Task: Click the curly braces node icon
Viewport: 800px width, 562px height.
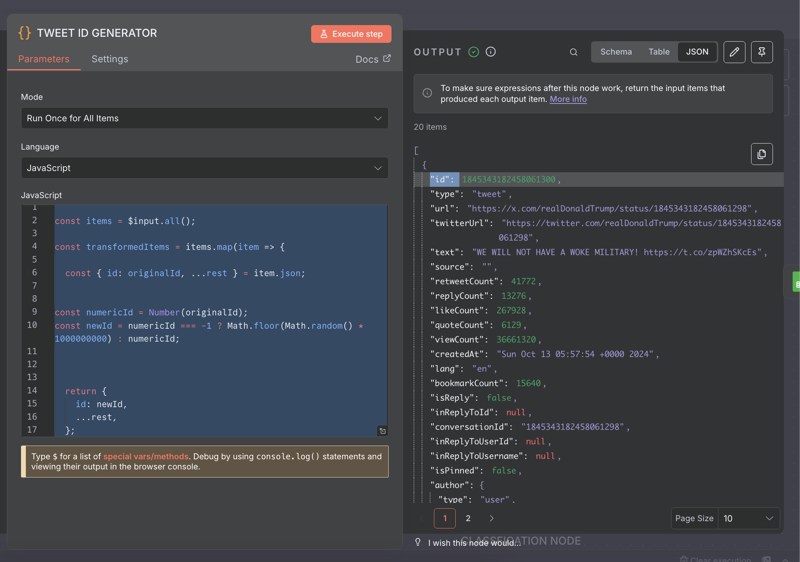Action: tap(25, 33)
